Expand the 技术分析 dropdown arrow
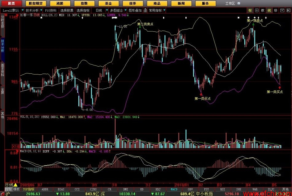The height and width of the screenshot is (196, 292). pyautogui.click(x=41, y=10)
